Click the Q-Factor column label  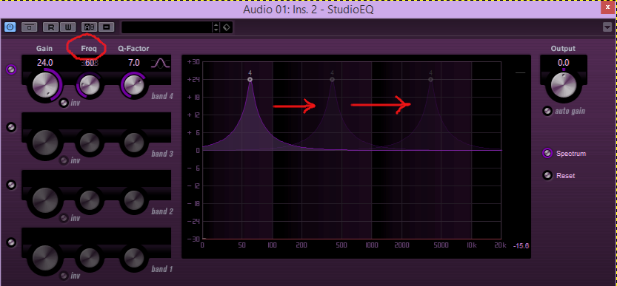tap(134, 49)
